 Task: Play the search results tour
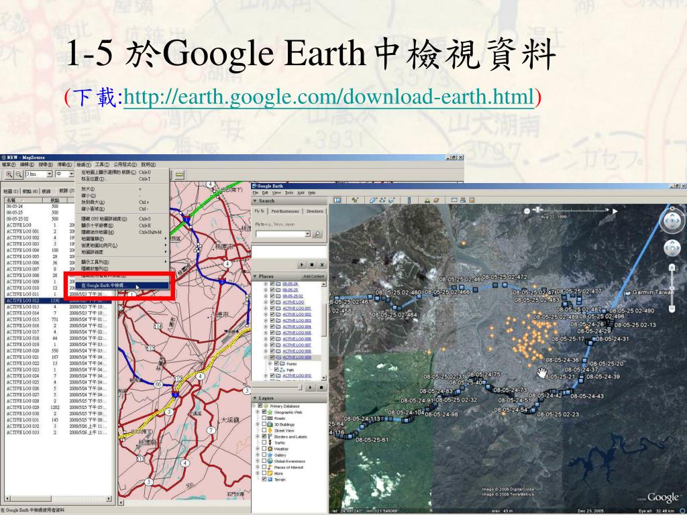click(301, 264)
